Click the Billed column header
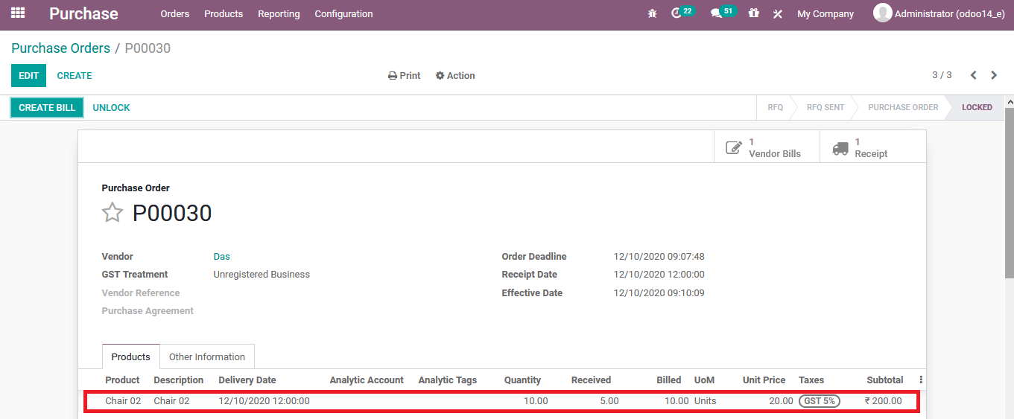The width and height of the screenshot is (1014, 419). pos(668,380)
